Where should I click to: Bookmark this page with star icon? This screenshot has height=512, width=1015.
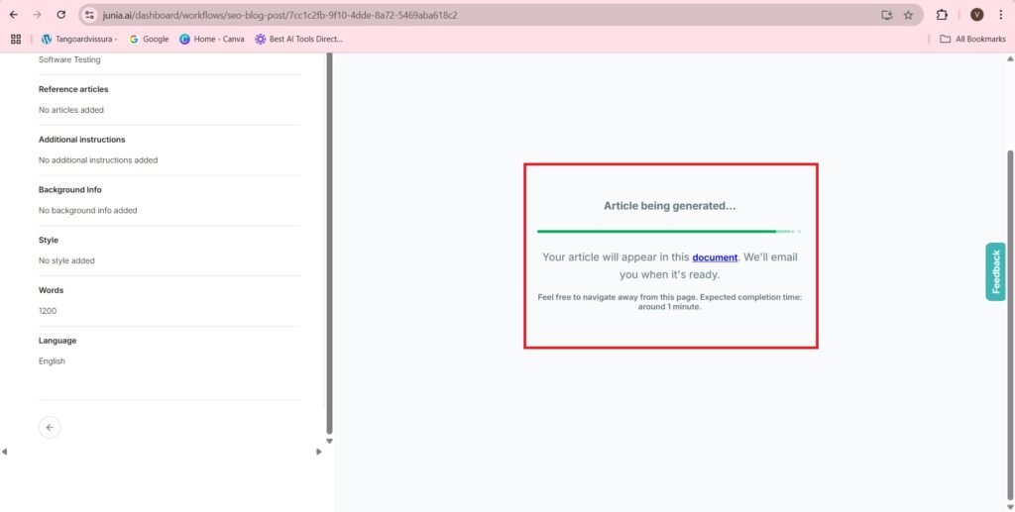908,14
